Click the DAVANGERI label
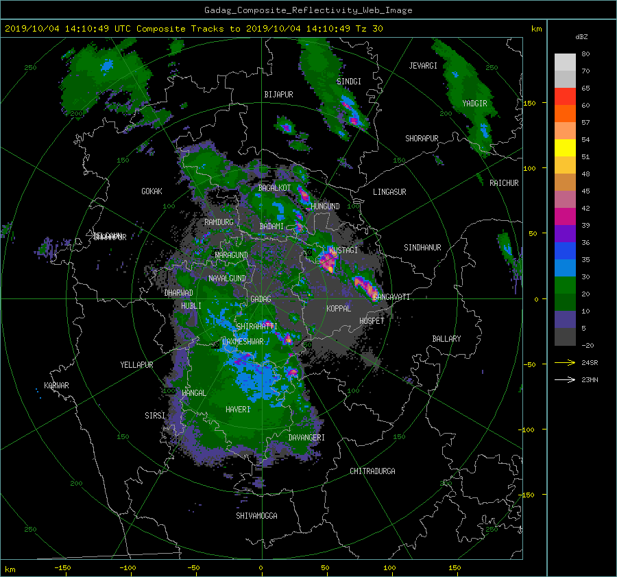Image resolution: width=617 pixels, height=577 pixels. pos(306,438)
